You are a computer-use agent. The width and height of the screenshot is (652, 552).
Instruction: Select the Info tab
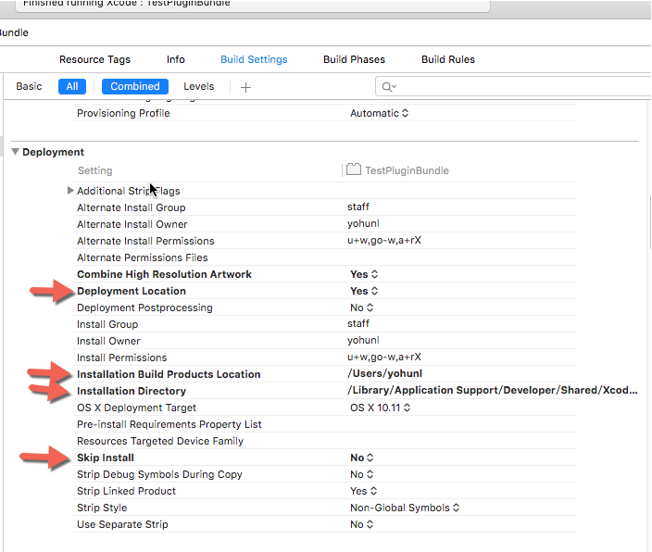[x=176, y=59]
